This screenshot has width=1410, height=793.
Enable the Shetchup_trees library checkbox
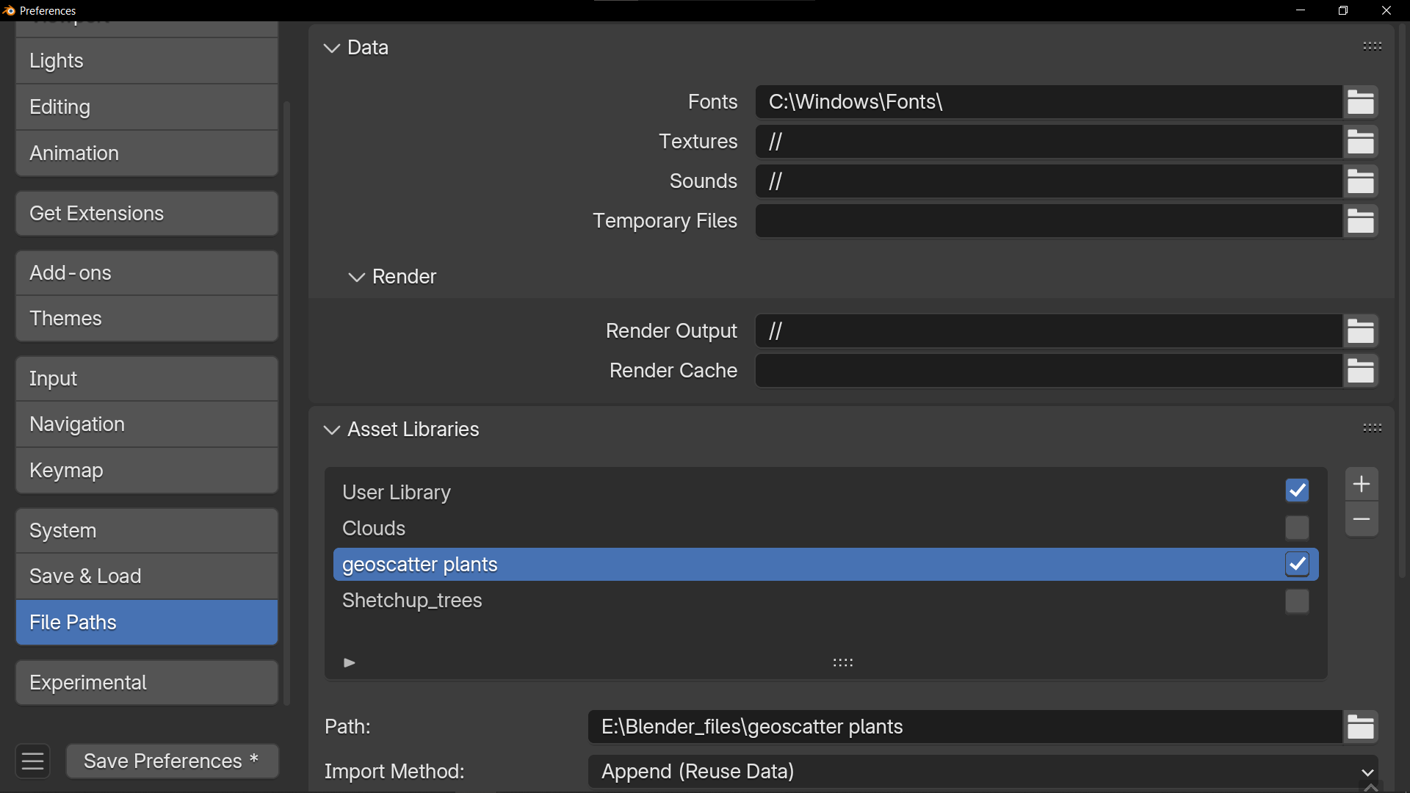point(1298,601)
